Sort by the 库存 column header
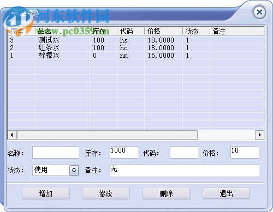The image size is (273, 212). 103,31
